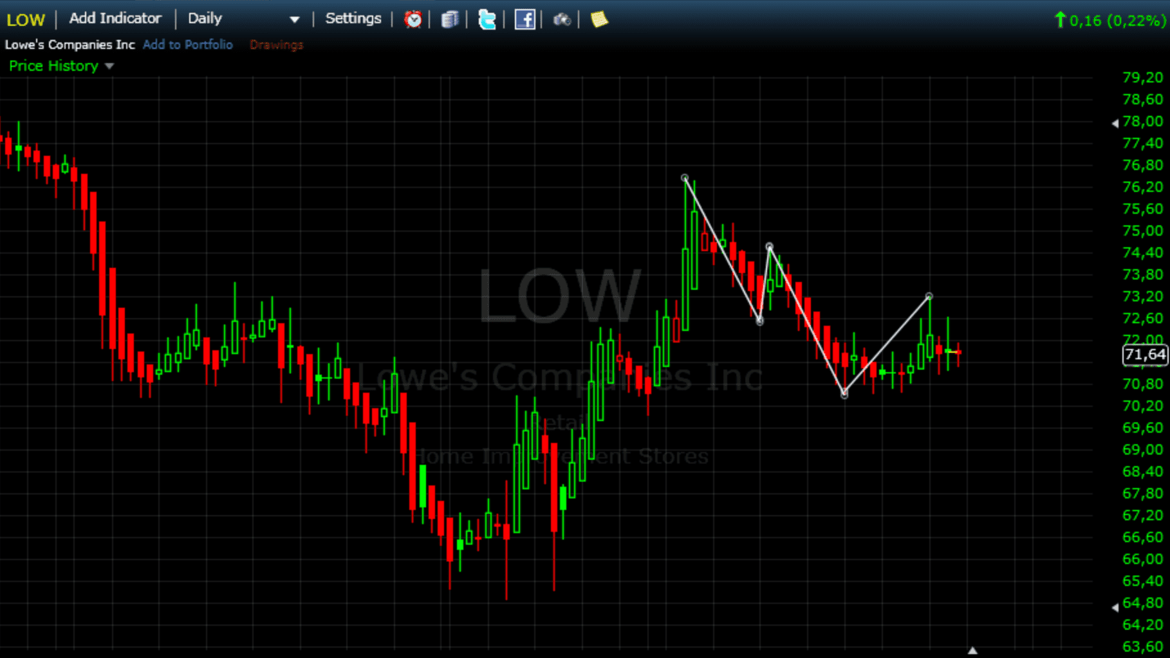Click the Lowe's Companies Inc title
The width and height of the screenshot is (1170, 658).
coord(70,44)
